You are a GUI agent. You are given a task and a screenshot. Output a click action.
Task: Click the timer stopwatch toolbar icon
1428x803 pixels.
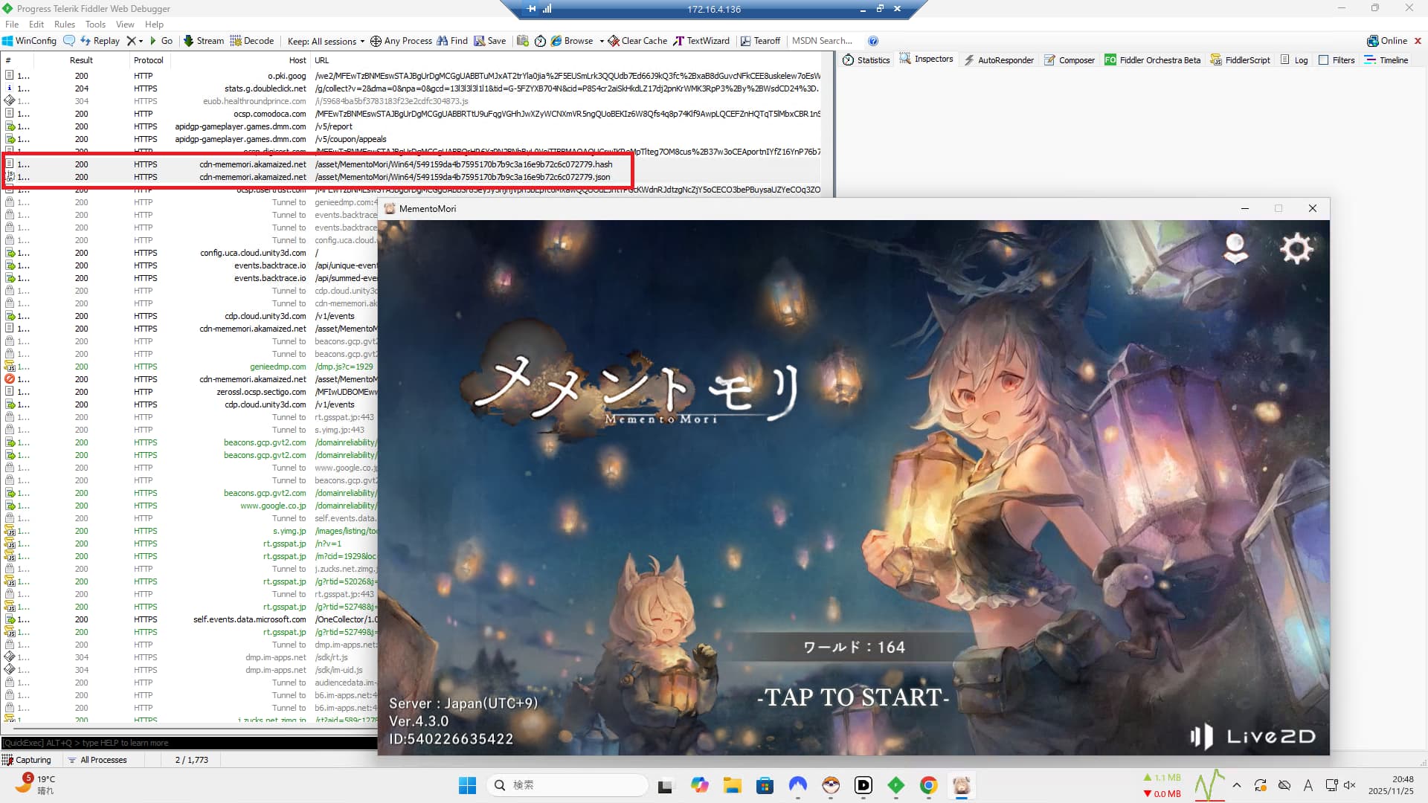click(541, 41)
